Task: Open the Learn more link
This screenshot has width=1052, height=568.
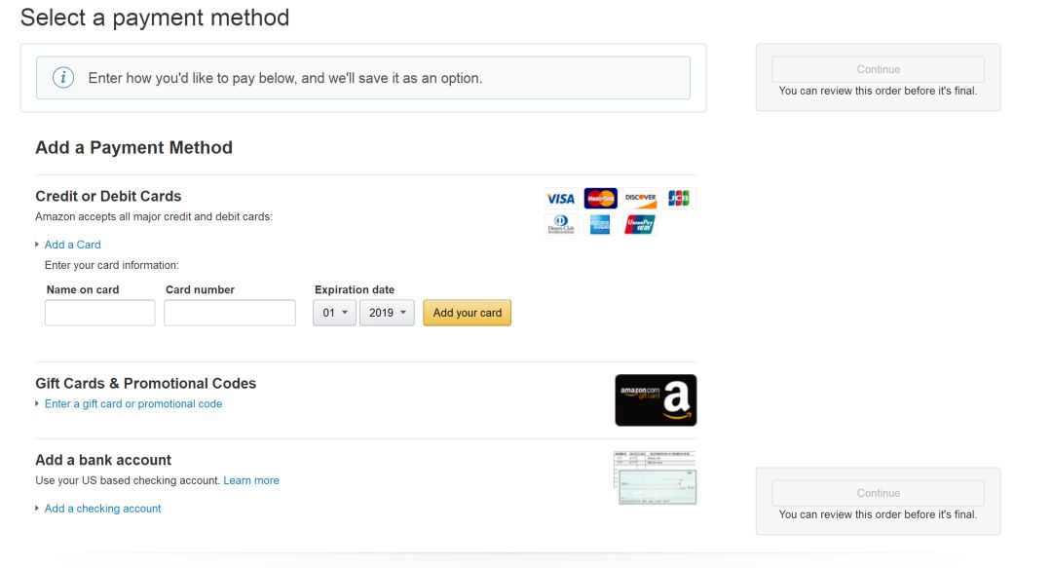Action: tap(251, 480)
